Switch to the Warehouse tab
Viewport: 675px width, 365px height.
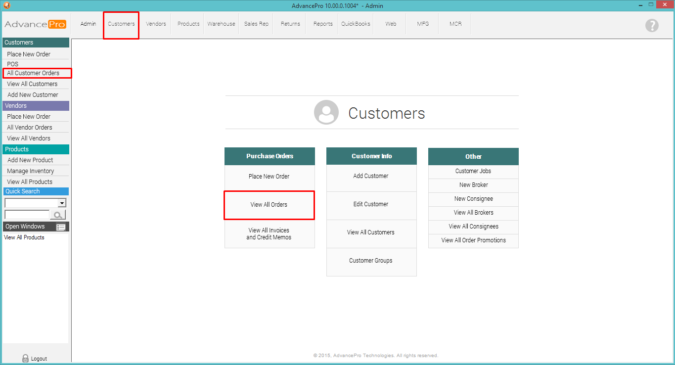[221, 24]
